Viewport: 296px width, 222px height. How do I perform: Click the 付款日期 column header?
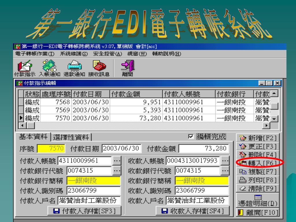(x=90, y=94)
